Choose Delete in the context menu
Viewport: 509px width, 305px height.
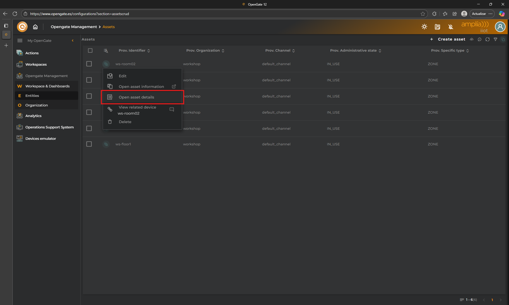tap(125, 122)
